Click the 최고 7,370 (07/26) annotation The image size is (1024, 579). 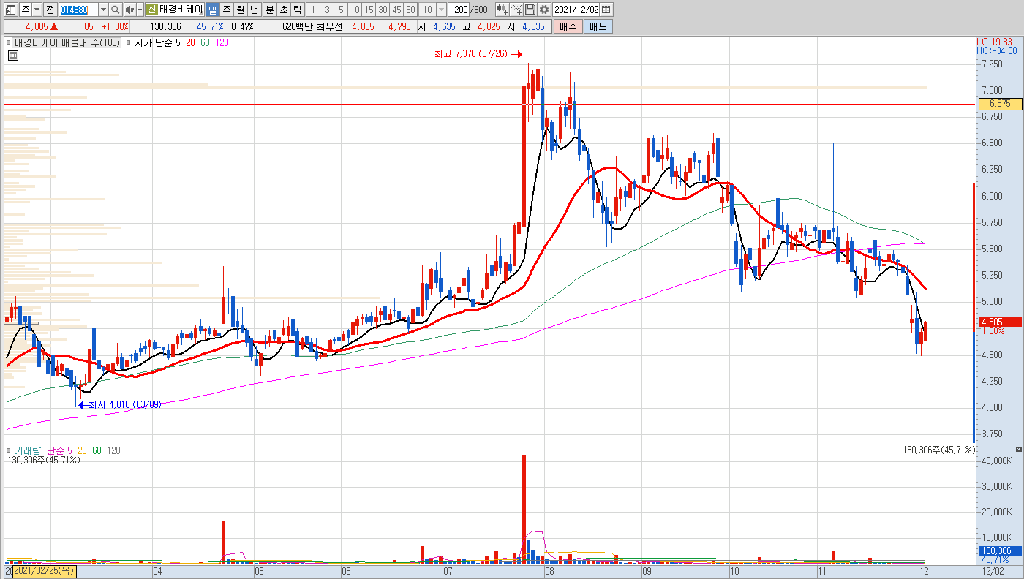(471, 53)
